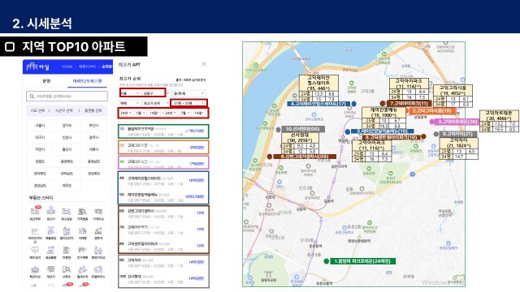Open the 9위 고덕자이 ranking row

click(x=163, y=263)
